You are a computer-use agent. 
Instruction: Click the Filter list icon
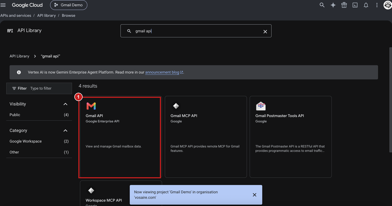coord(14,88)
